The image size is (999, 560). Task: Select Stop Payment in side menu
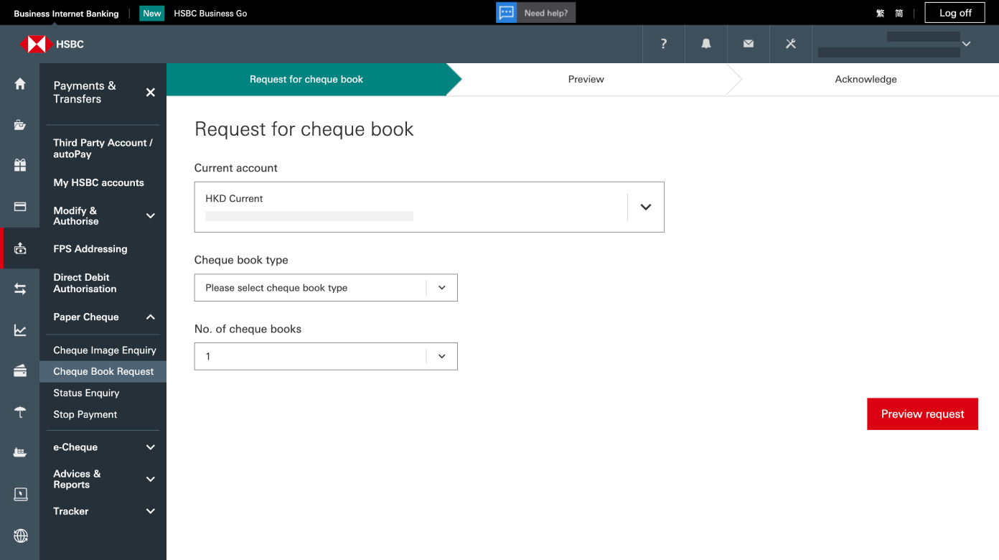pyautogui.click(x=85, y=414)
